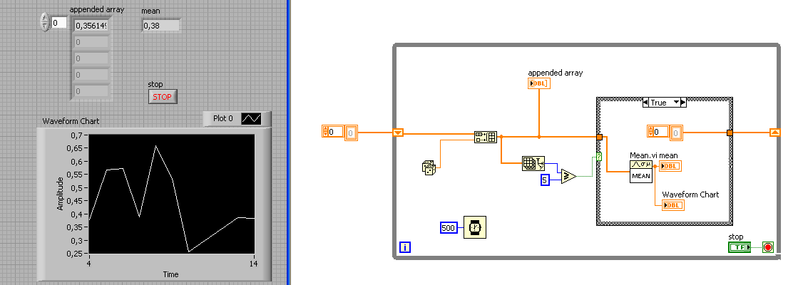The image size is (798, 285).
Task: Click the Plot 0 legend label
Action: [223, 118]
